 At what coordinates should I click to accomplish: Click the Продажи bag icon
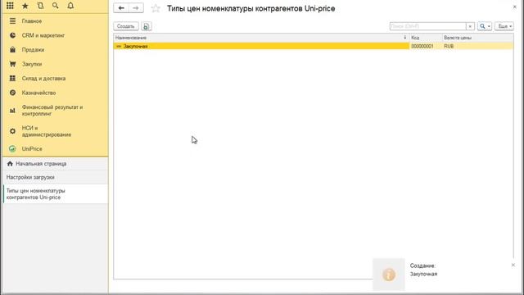tap(13, 50)
